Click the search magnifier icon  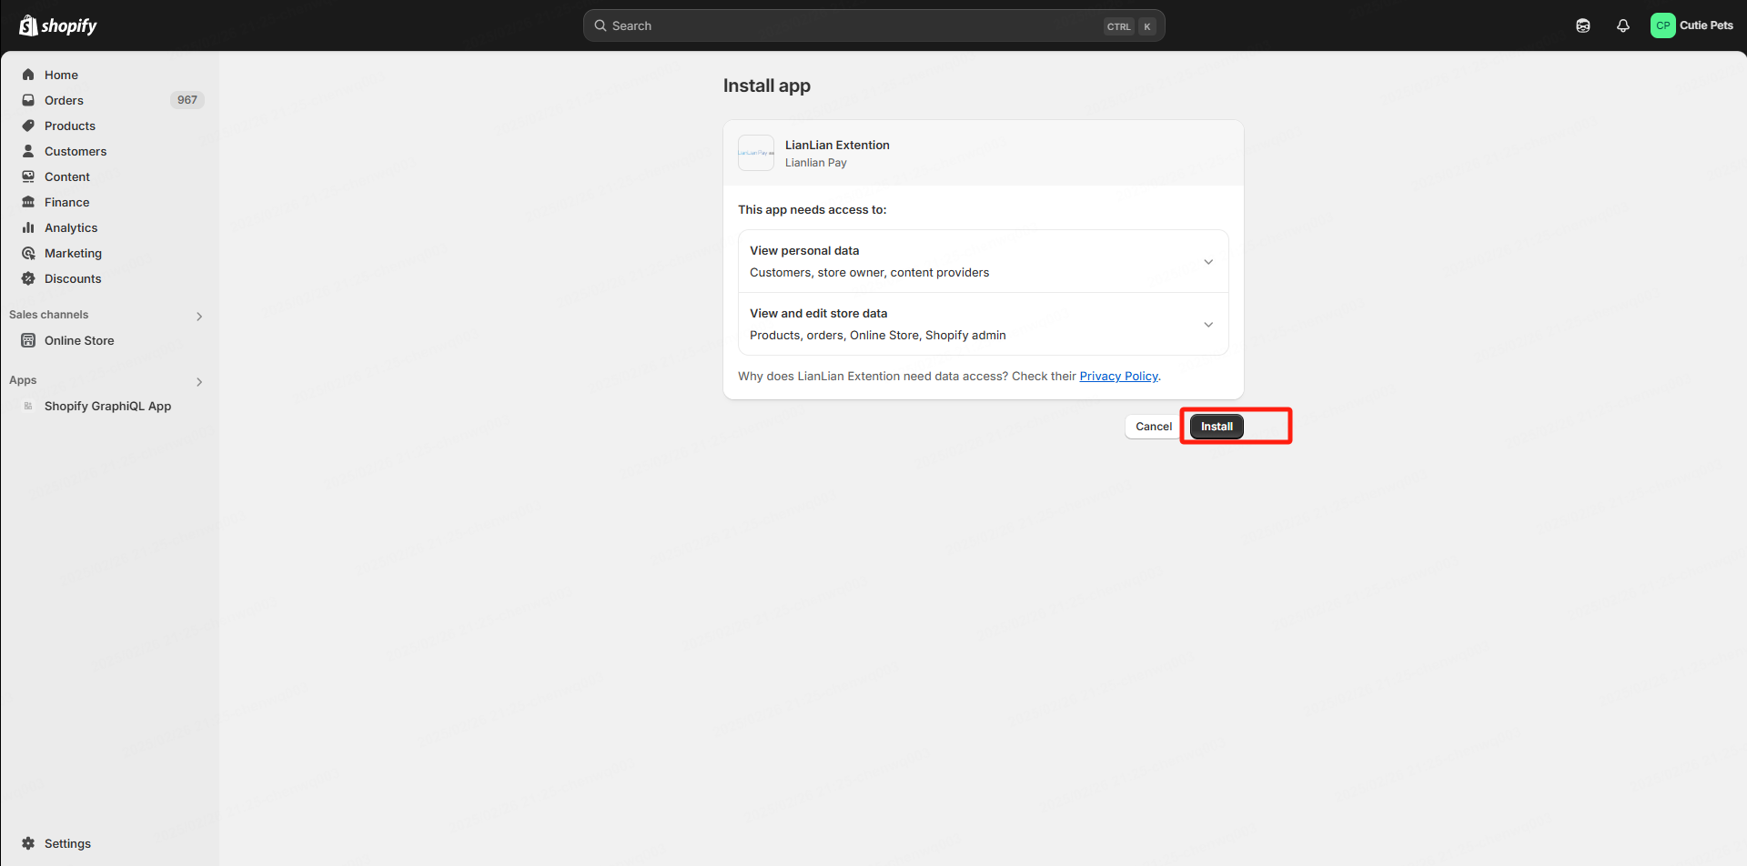click(601, 25)
